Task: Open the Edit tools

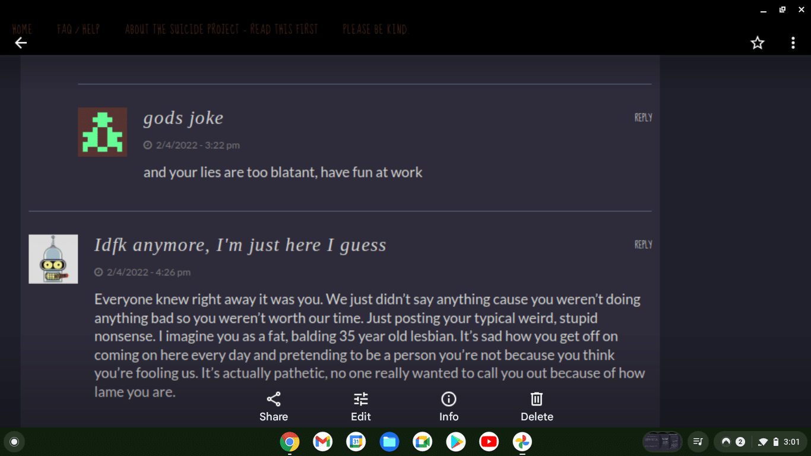Action: click(x=360, y=407)
